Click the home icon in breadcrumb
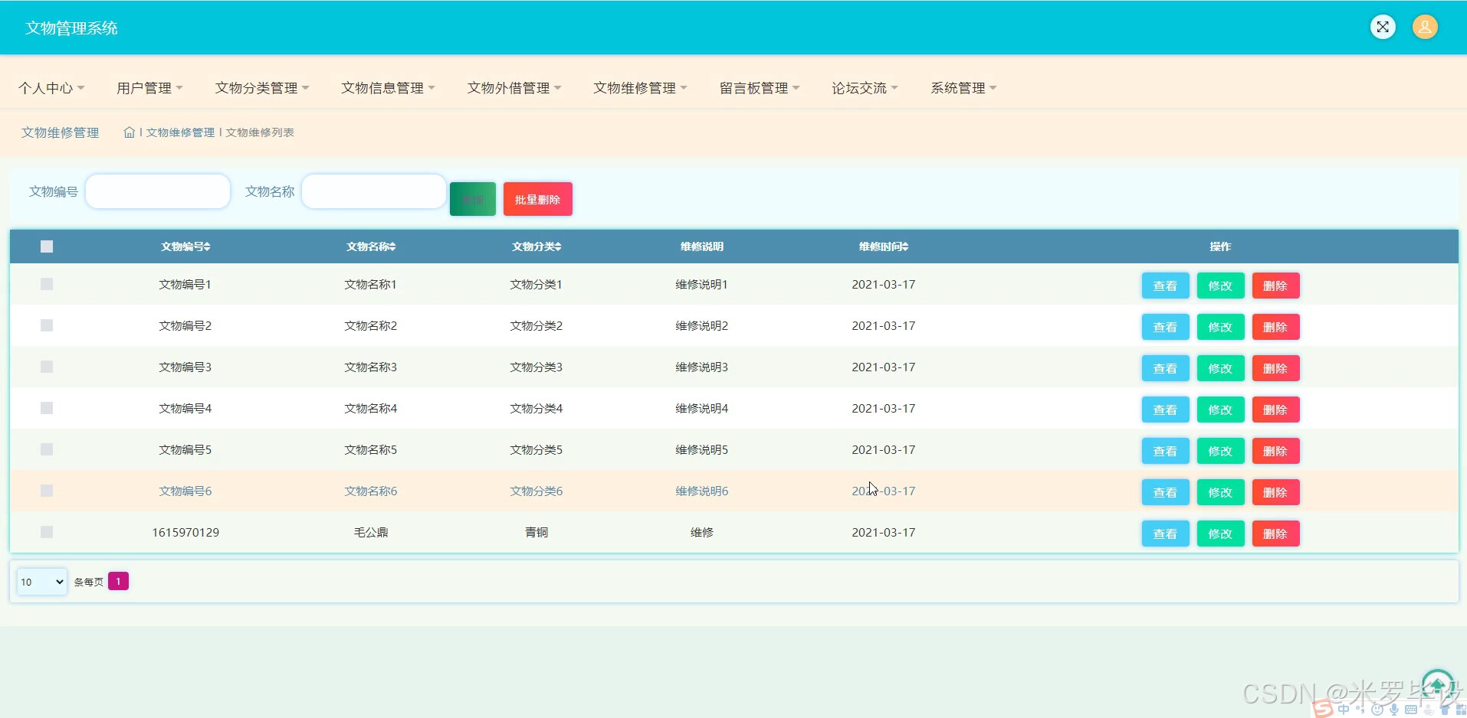The image size is (1467, 718). 129,132
